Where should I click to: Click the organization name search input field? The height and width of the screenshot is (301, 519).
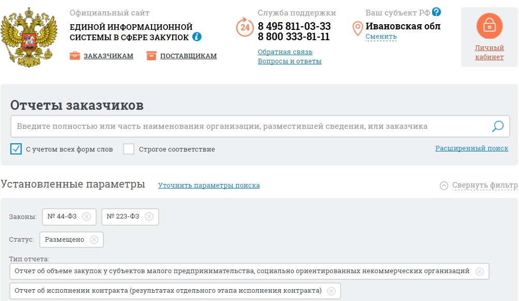248,126
